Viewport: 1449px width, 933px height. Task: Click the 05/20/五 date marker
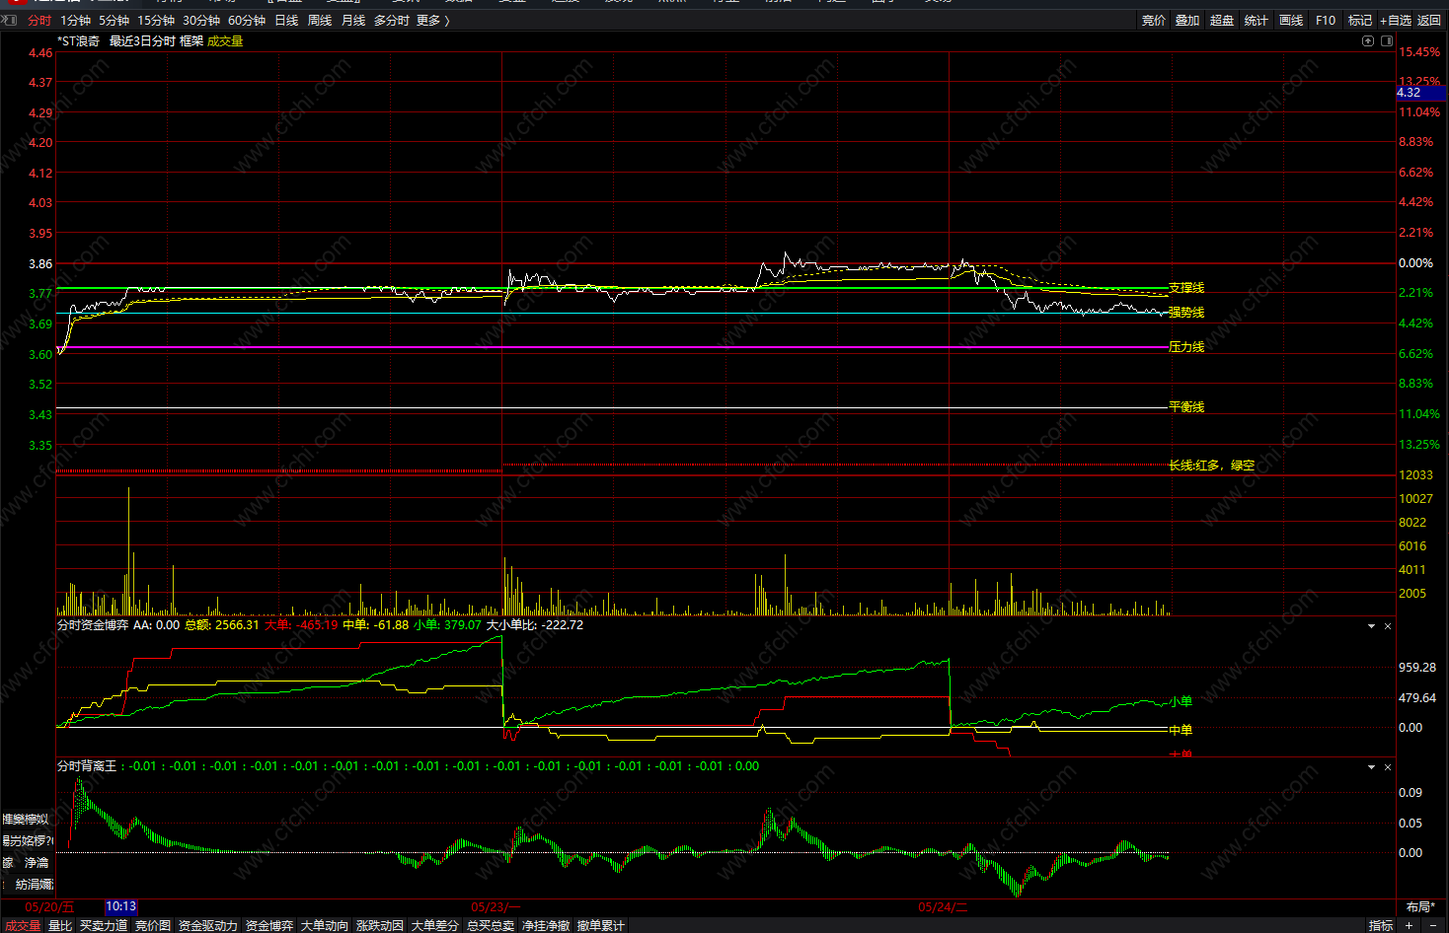(x=49, y=907)
